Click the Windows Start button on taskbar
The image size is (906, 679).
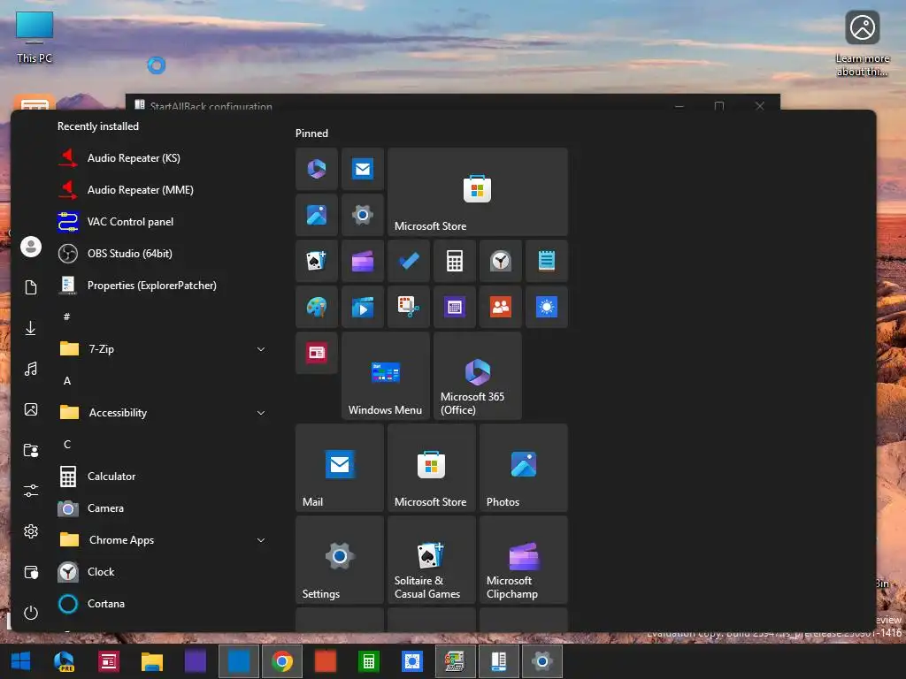[21, 661]
